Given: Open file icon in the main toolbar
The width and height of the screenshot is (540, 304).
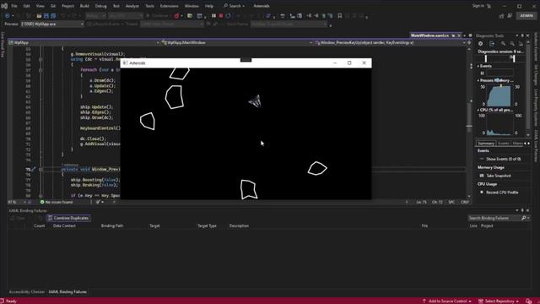Looking at the screenshot, I should tap(39, 16).
